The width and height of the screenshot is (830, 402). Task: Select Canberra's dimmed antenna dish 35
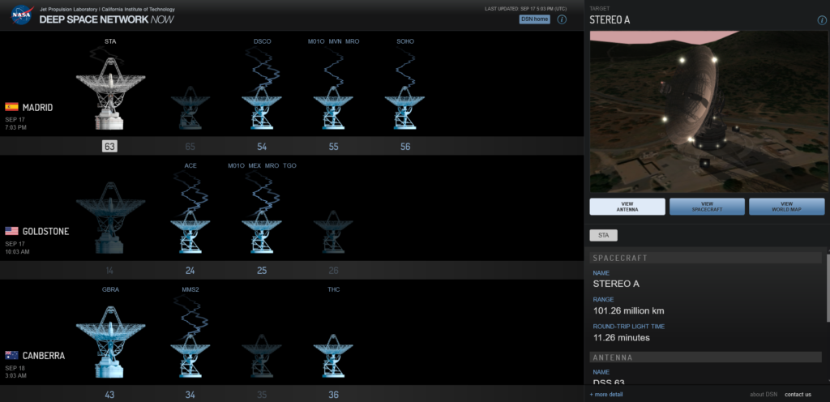[262, 356]
